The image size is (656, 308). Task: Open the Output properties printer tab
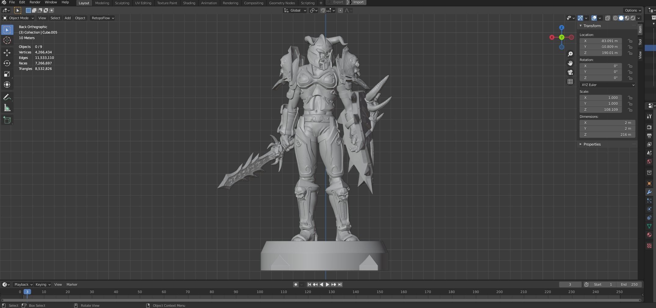tap(649, 136)
